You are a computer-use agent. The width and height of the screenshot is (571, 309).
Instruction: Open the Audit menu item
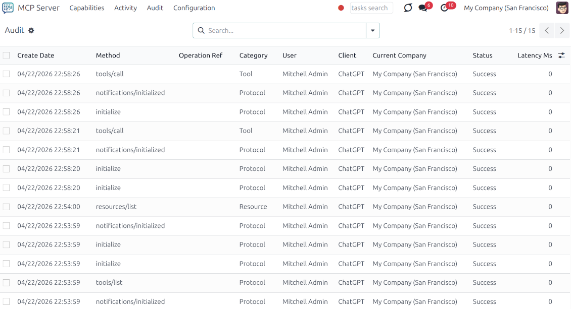click(x=155, y=8)
